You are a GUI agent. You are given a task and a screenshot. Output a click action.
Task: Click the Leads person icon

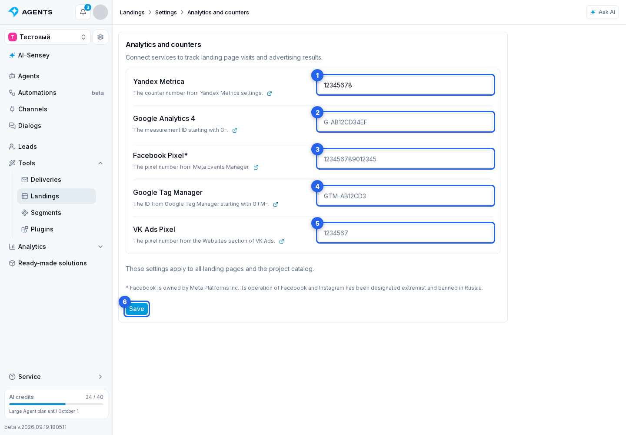(x=12, y=147)
